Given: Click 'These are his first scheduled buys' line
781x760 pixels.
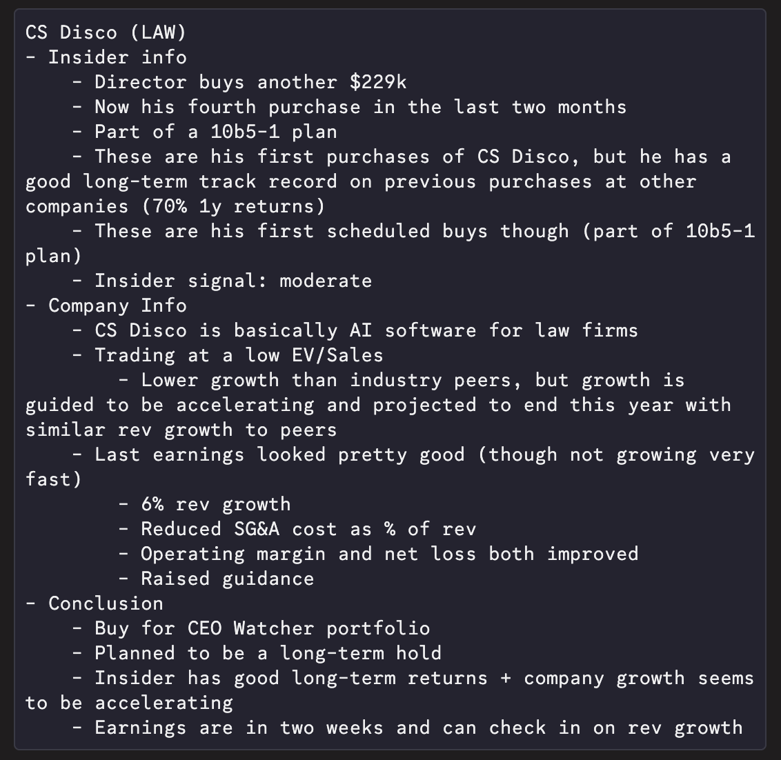Looking at the screenshot, I should [390, 243].
